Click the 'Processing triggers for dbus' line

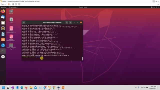(42, 52)
